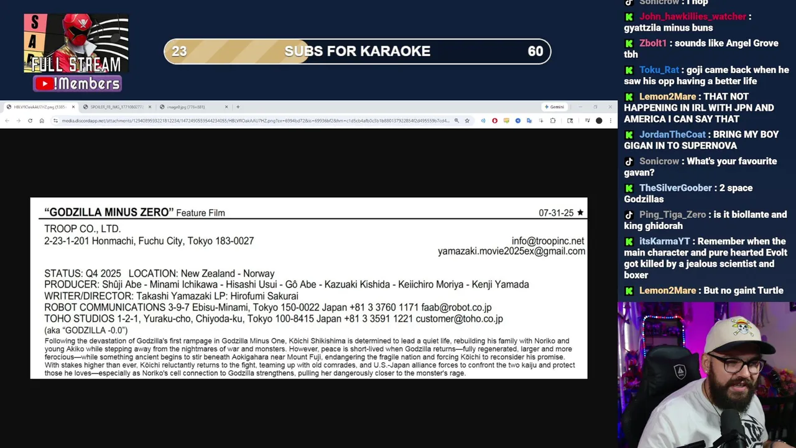
Task: Click chat username Toku_Rat
Action: coord(659,70)
